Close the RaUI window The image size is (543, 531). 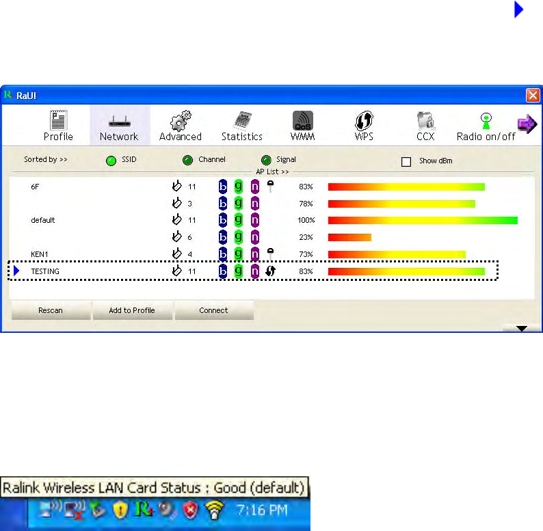(533, 95)
